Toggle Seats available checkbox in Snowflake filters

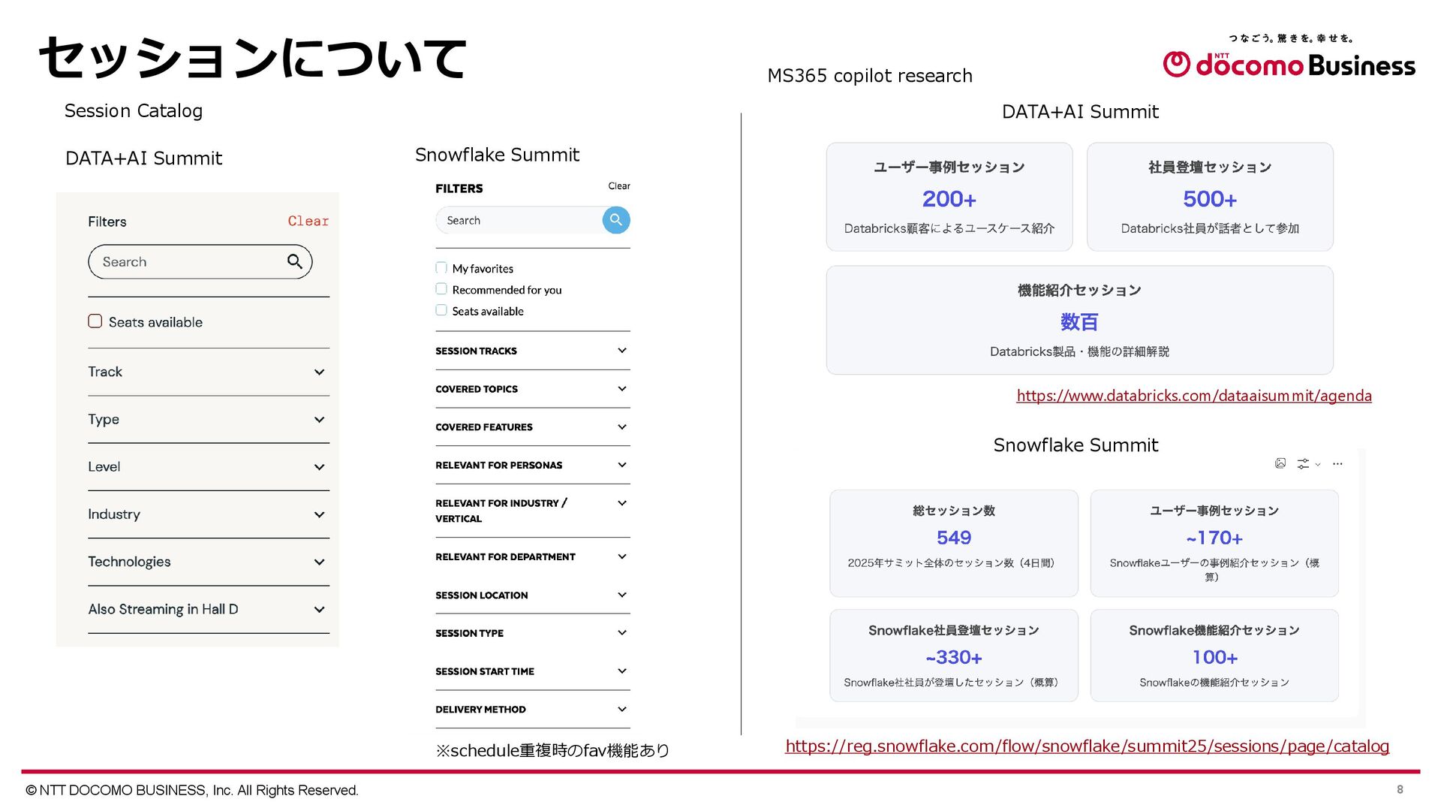pyautogui.click(x=441, y=310)
